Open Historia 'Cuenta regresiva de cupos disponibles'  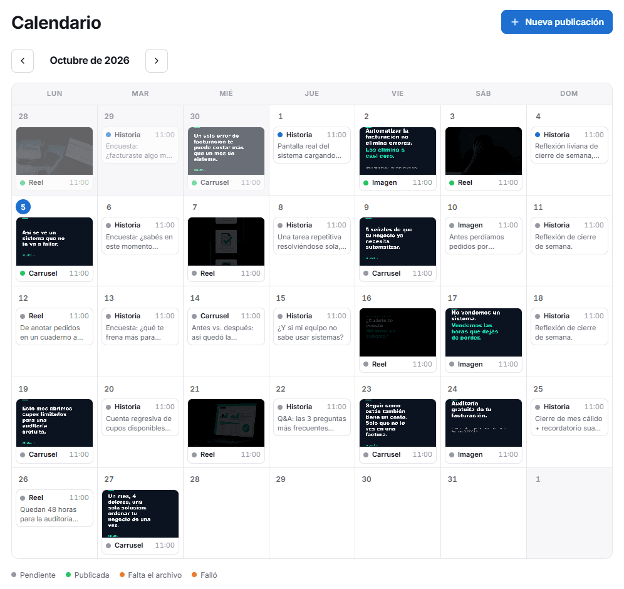click(x=140, y=417)
